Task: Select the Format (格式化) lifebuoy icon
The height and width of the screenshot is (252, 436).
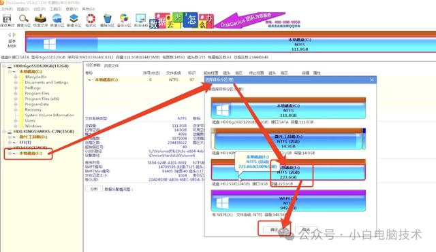Action: [x=91, y=19]
